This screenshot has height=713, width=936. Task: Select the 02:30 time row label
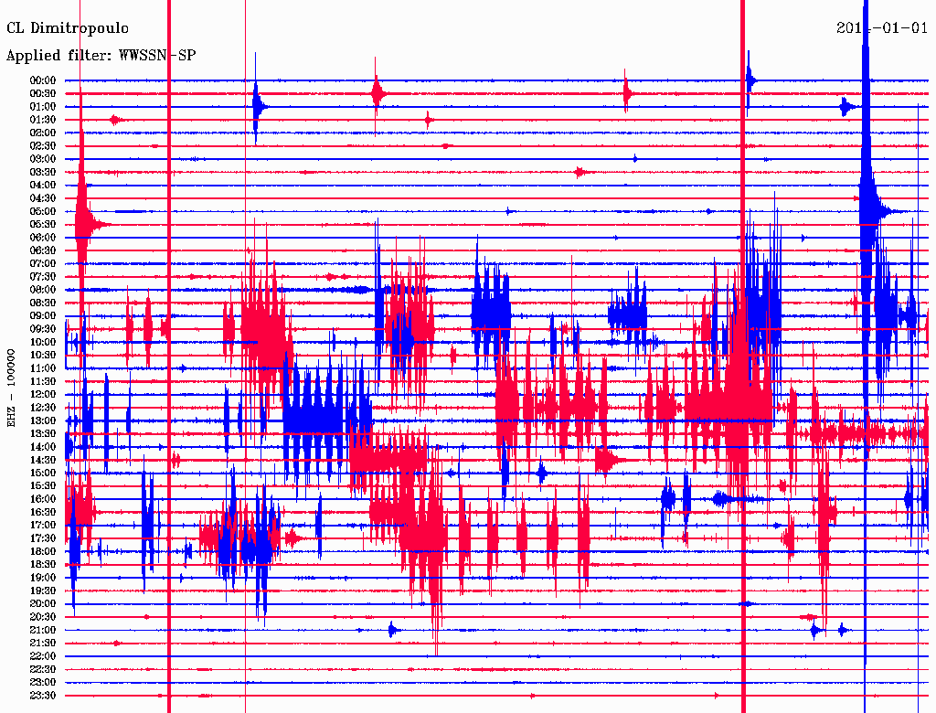tap(43, 145)
